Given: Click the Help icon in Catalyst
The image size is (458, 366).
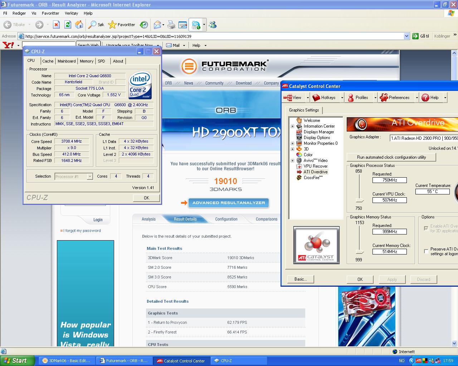Looking at the screenshot, I should tap(425, 98).
